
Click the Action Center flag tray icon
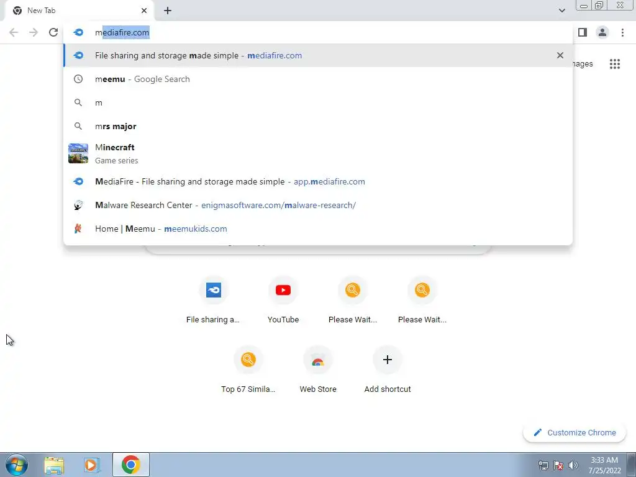pos(558,465)
